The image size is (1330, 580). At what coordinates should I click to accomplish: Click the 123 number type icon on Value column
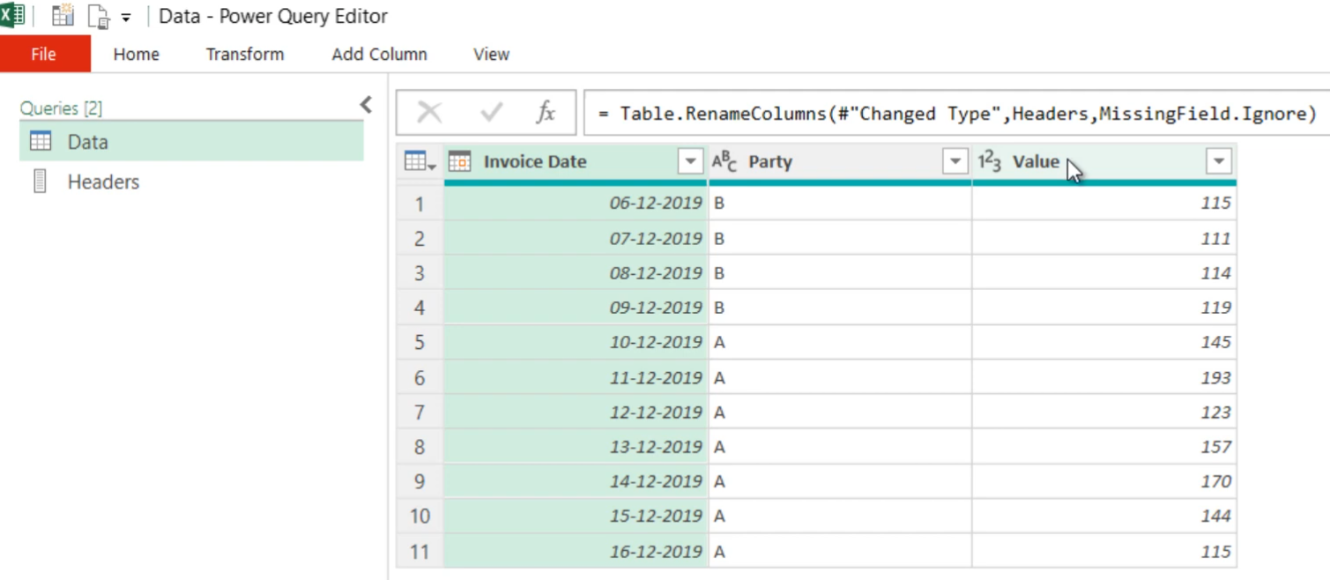[x=991, y=161]
